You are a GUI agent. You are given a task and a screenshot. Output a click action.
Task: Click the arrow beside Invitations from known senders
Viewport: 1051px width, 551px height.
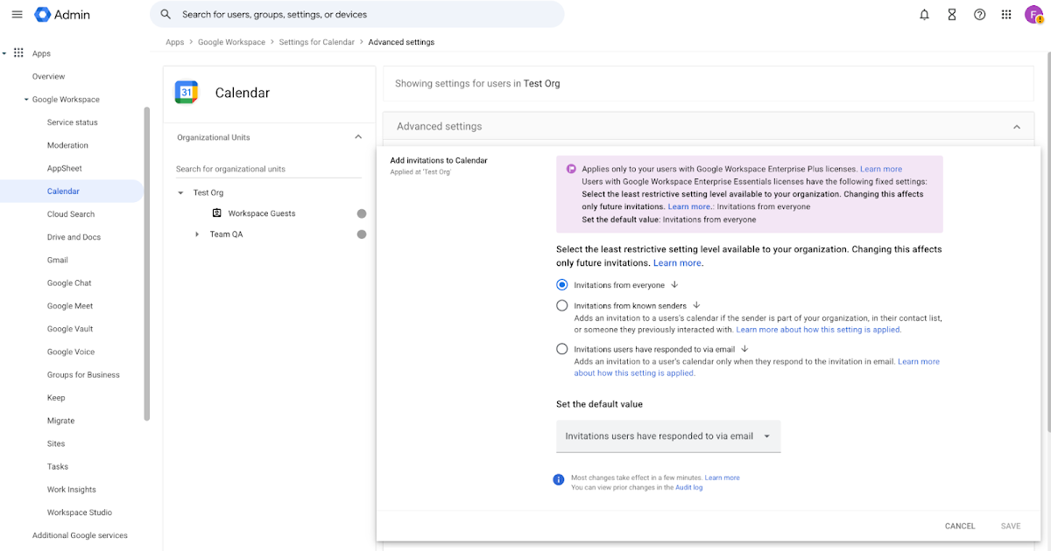[x=696, y=305]
